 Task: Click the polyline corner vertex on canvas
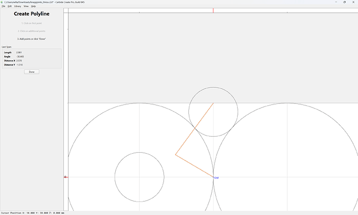[175, 155]
